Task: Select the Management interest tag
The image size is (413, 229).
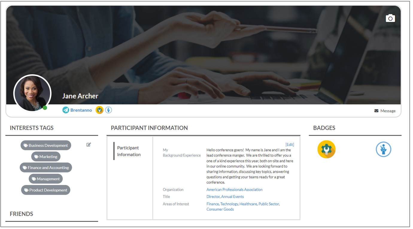Action: pos(46,179)
